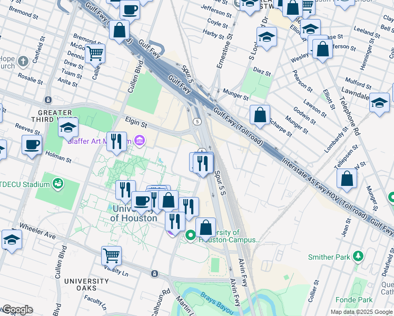Click the shopping bag pin near Tellepsen St
The height and width of the screenshot is (316, 394).
(347, 179)
